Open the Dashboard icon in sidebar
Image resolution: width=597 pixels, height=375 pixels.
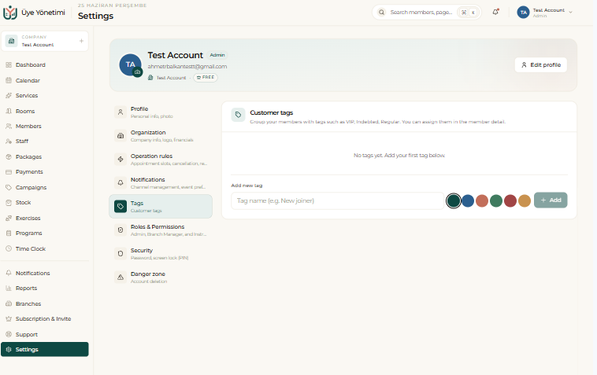[9, 65]
